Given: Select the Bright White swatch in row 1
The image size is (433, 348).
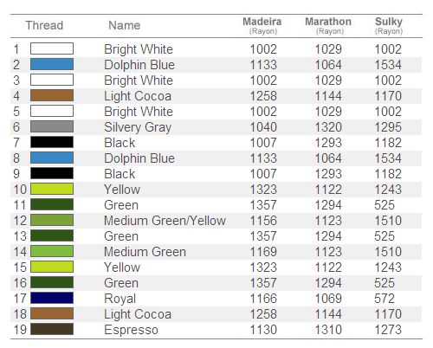Looking at the screenshot, I should pos(52,48).
